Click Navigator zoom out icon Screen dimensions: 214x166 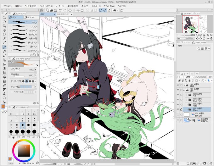pos(197,35)
